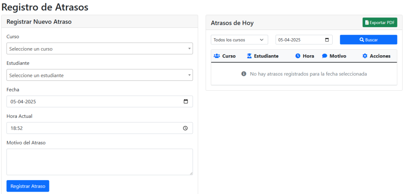Expand the 'Todos los cursos' filter dropdown
The image size is (405, 194).
coord(239,40)
